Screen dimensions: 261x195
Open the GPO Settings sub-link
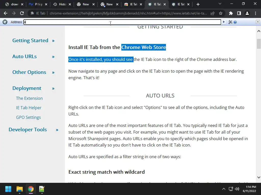(29, 117)
